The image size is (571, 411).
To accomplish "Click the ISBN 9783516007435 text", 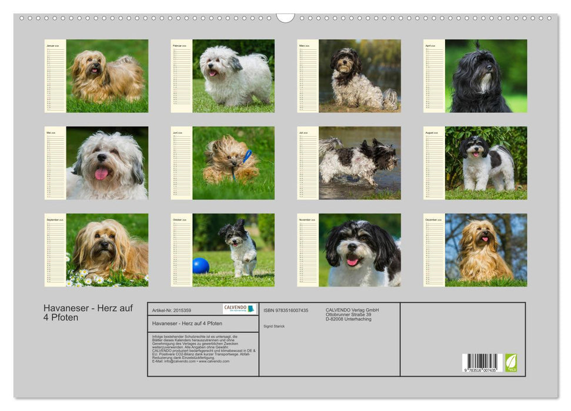I will tap(286, 310).
